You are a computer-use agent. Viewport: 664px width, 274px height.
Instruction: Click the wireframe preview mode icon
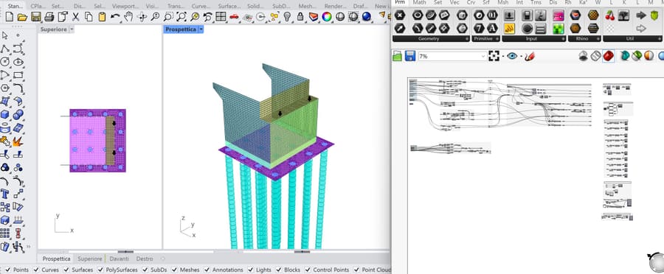pyautogui.click(x=596, y=56)
